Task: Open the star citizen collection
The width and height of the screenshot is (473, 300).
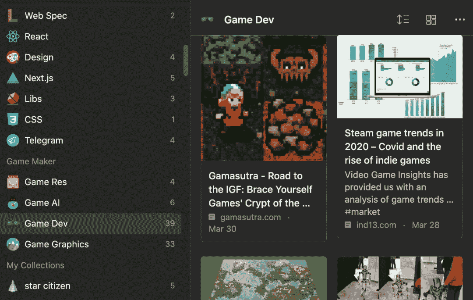Action: click(x=47, y=286)
